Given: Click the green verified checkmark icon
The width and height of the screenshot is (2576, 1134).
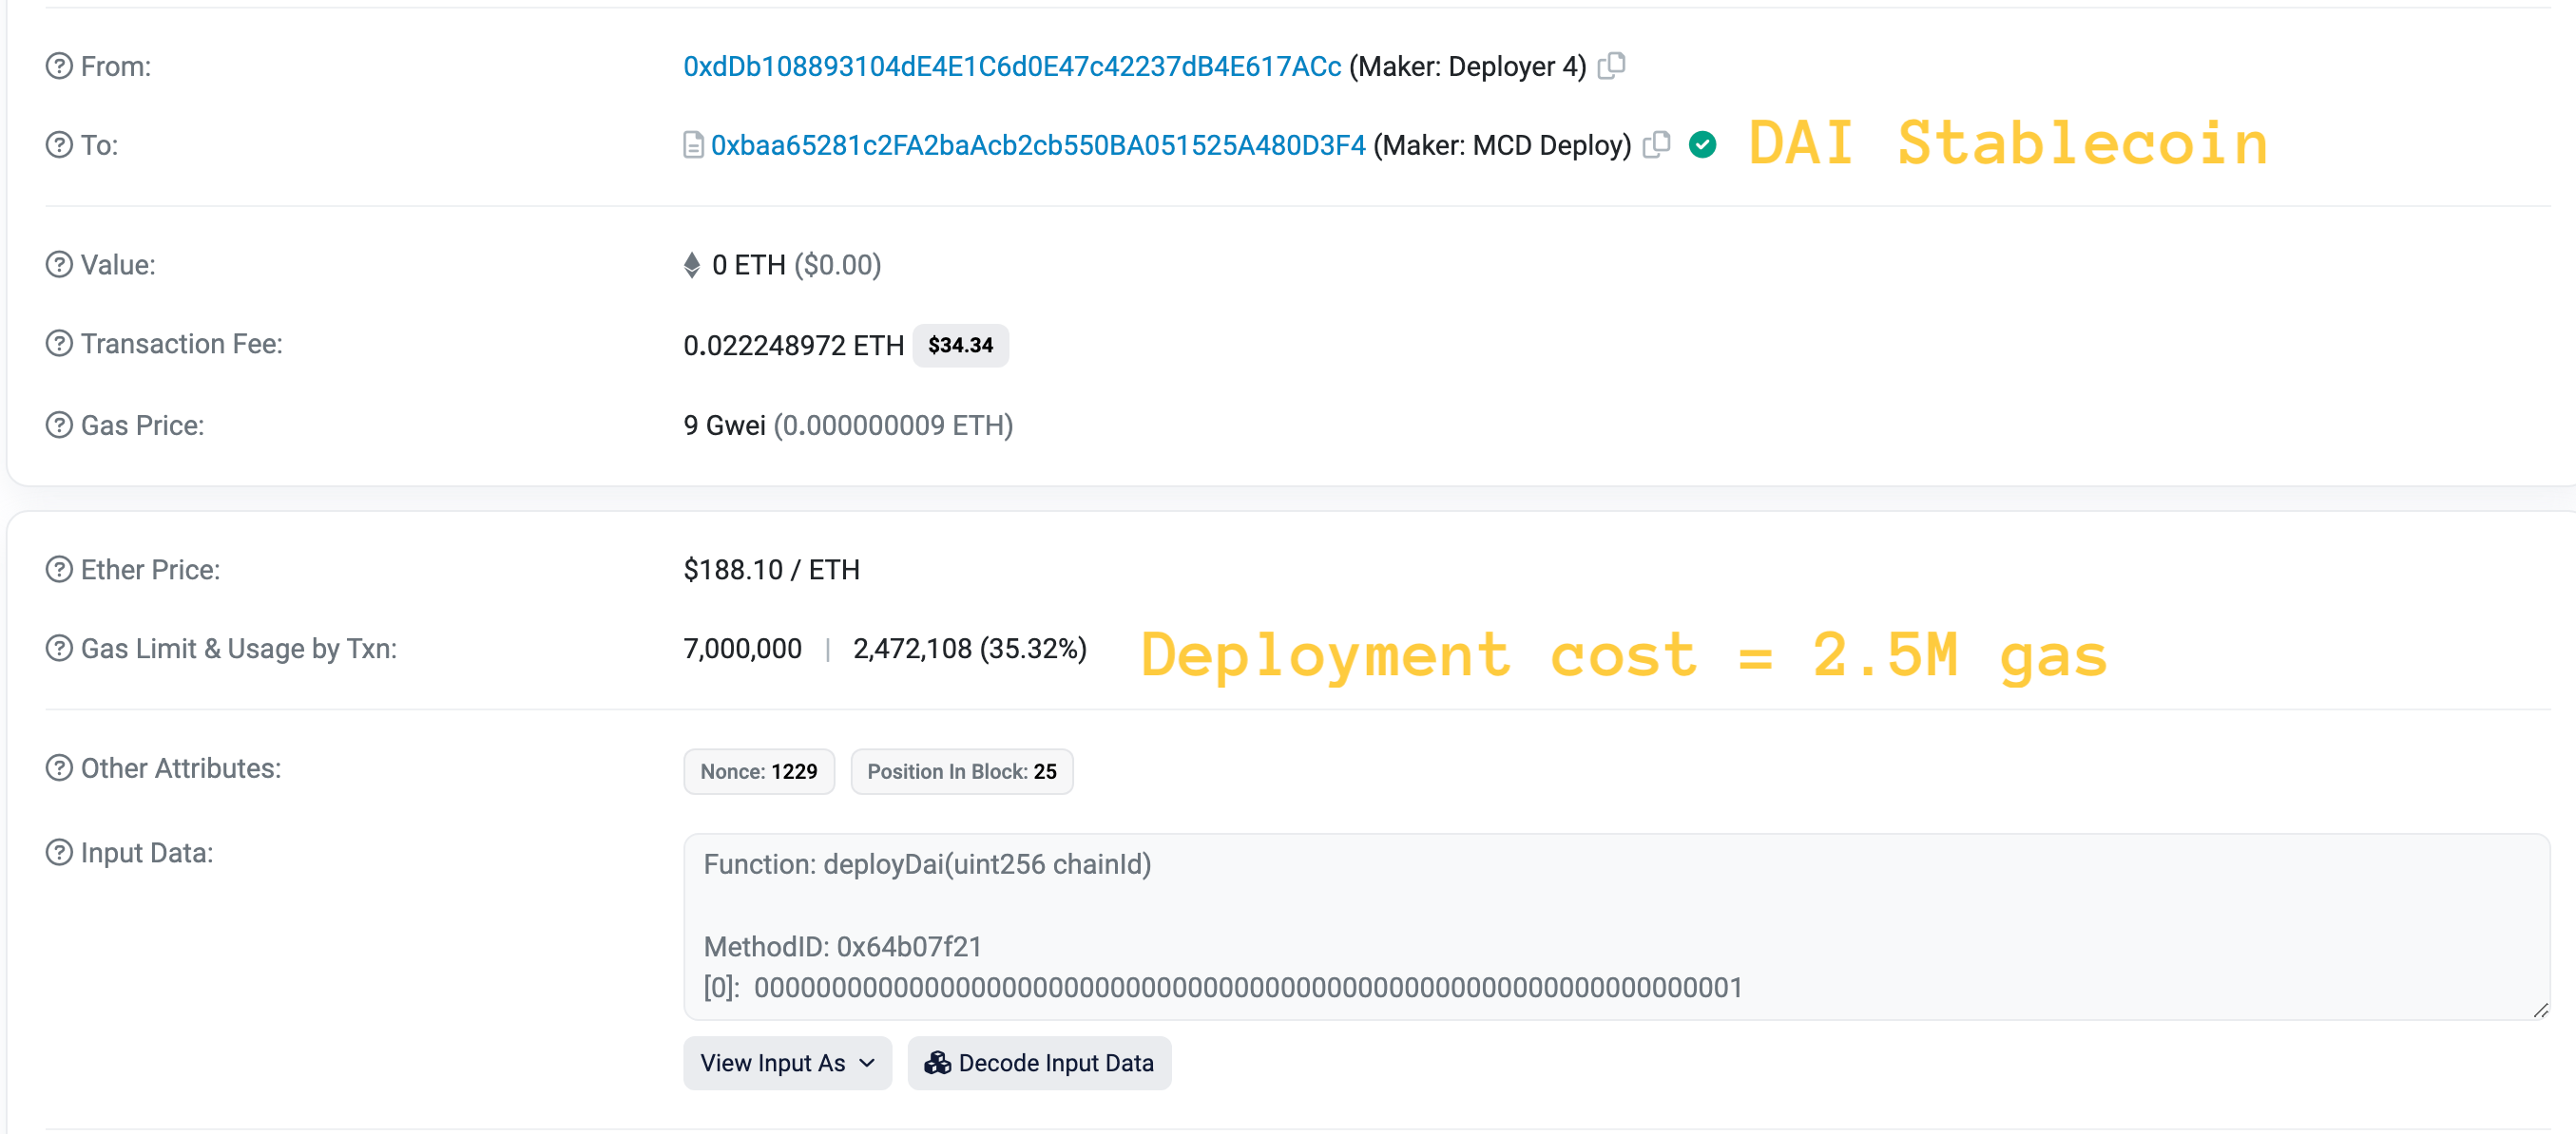Looking at the screenshot, I should 1702,145.
